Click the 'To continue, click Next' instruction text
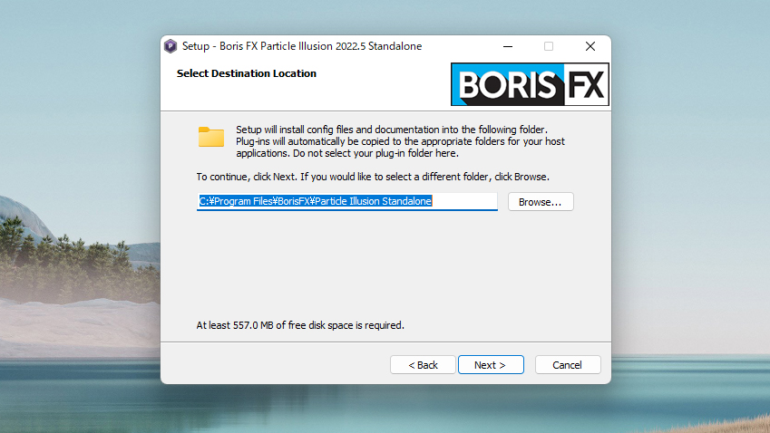This screenshot has height=433, width=770. click(373, 177)
